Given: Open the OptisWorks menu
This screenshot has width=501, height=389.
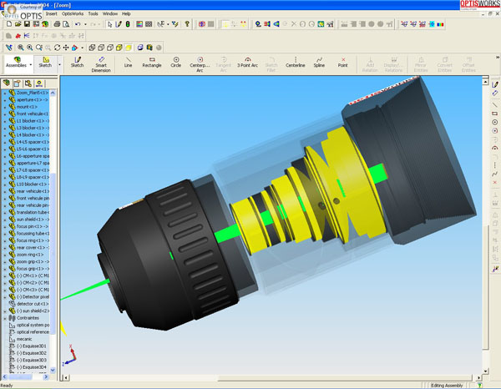Looking at the screenshot, I should (x=73, y=13).
